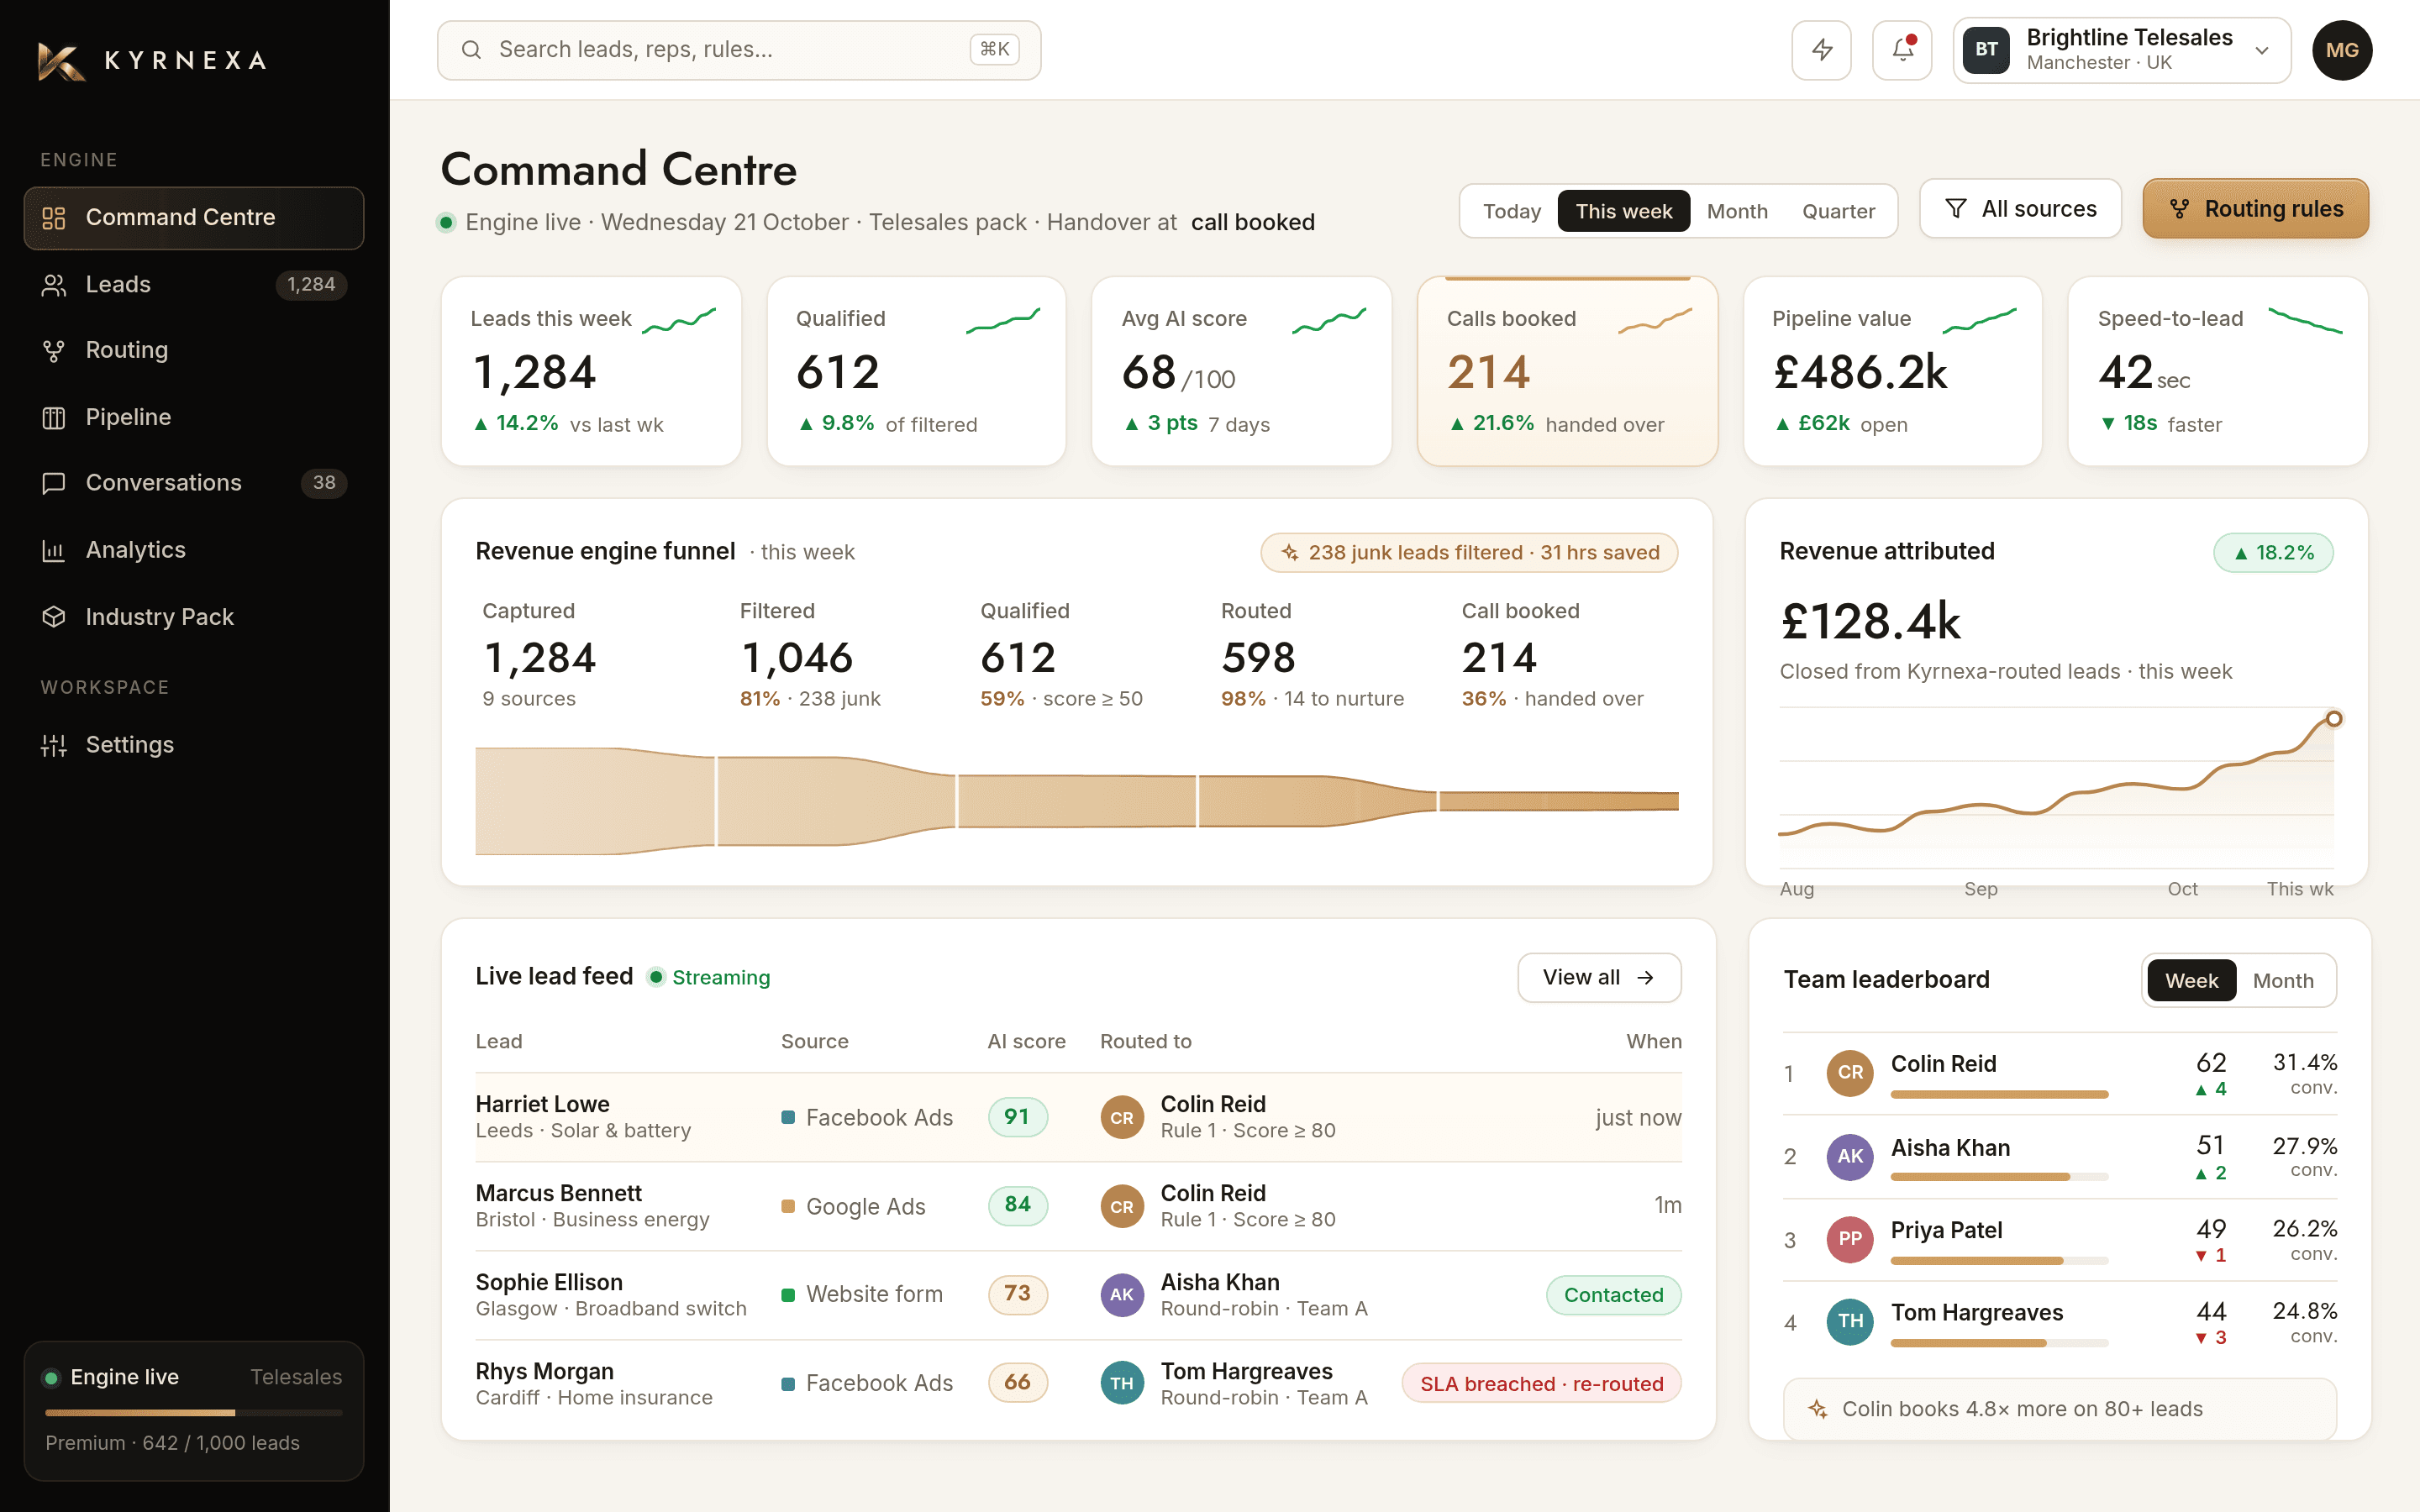Open notifications via the bell icon

pos(1902,50)
